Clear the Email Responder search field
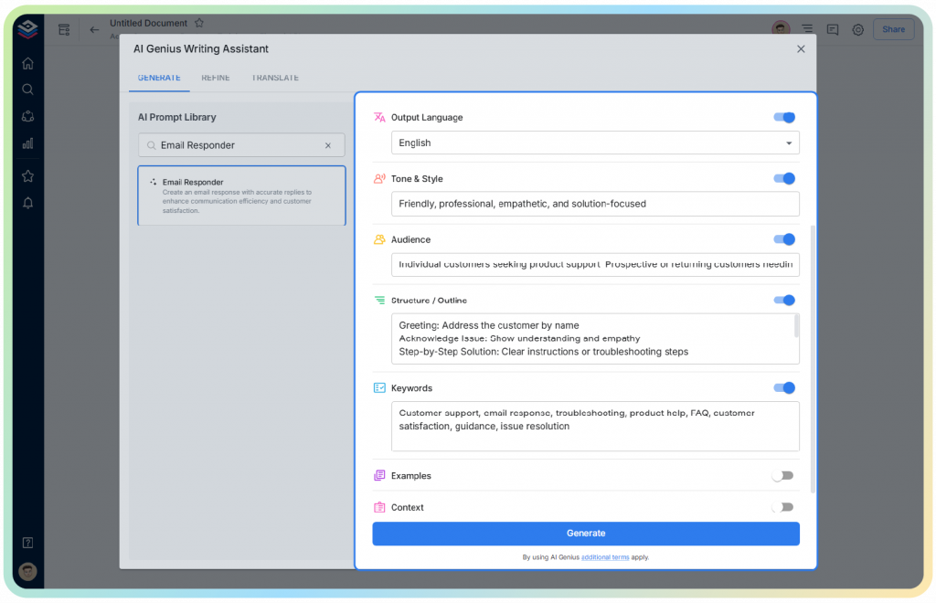Screen dimensions: 936x603 (x=328, y=144)
